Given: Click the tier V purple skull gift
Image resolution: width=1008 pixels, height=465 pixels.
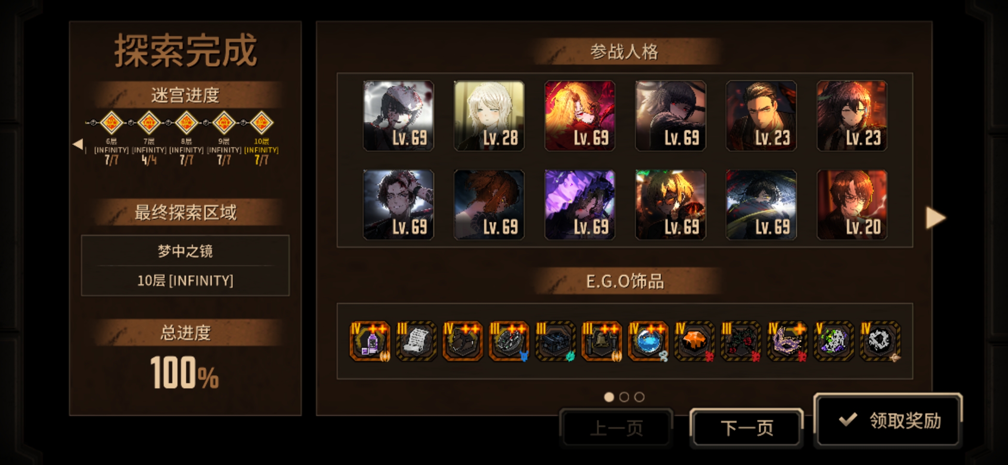Looking at the screenshot, I should pos(834,341).
